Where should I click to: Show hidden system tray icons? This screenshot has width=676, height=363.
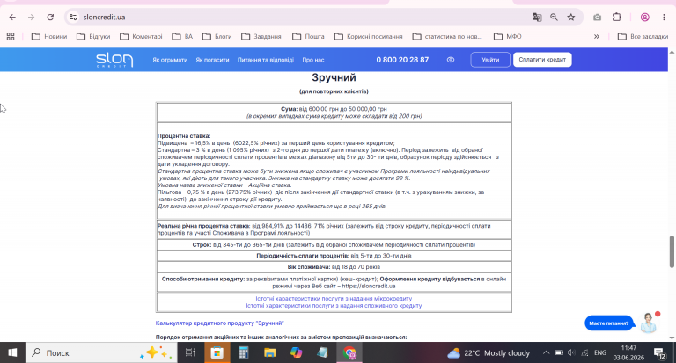547,352
